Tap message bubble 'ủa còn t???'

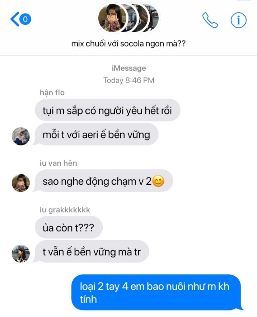(69, 227)
